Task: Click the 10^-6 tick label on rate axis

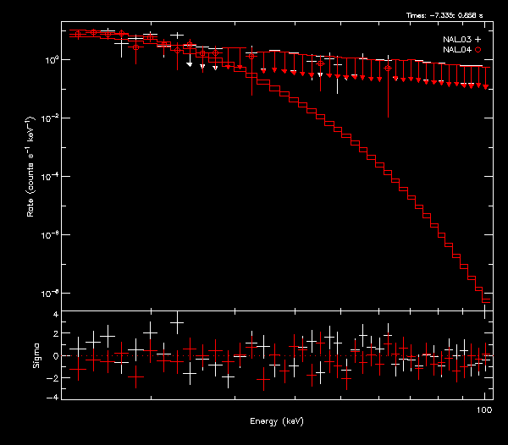Action: [x=50, y=235]
